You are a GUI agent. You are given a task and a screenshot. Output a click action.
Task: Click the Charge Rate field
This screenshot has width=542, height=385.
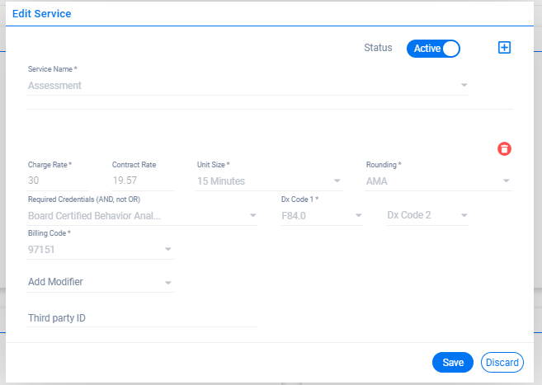pos(58,181)
